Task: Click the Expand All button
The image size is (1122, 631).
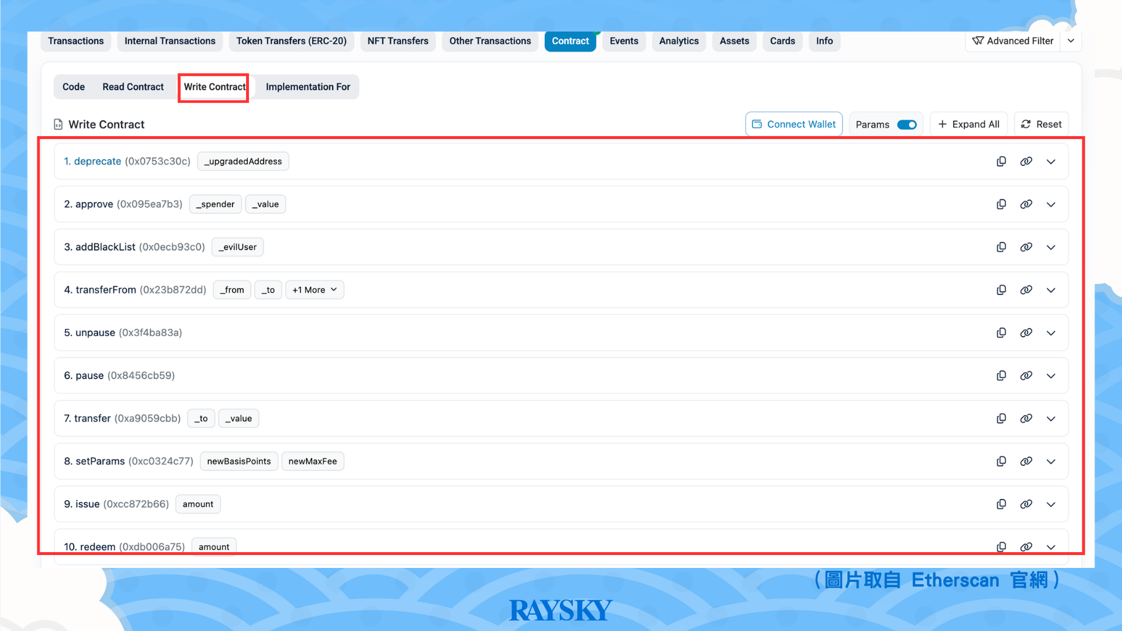Action: click(968, 124)
